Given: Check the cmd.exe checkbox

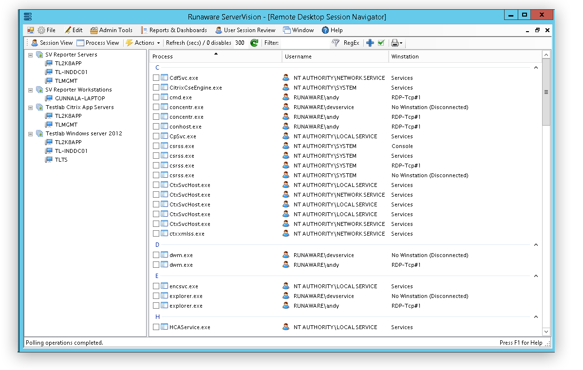Looking at the screenshot, I should coord(156,97).
